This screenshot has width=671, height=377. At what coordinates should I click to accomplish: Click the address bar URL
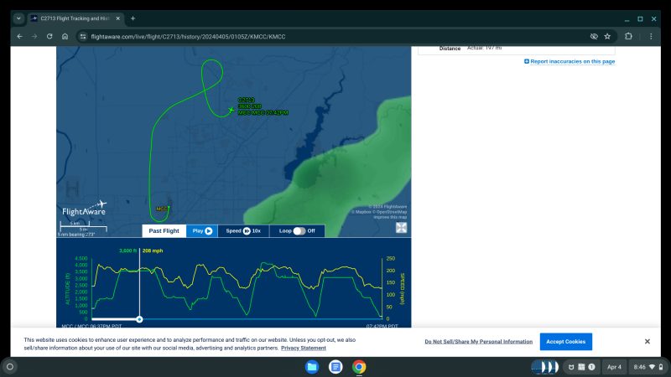[x=188, y=37]
